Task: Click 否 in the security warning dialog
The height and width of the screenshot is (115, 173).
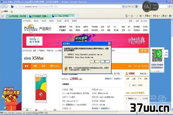Action: 105,62
